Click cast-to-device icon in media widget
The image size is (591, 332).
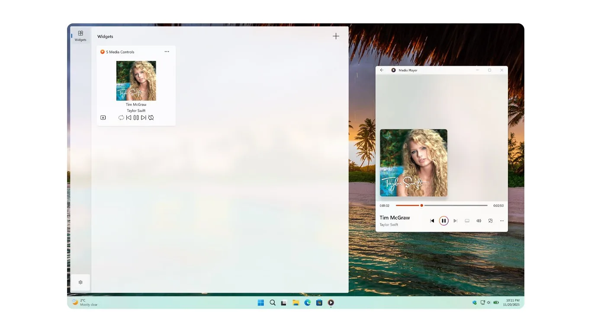103,118
